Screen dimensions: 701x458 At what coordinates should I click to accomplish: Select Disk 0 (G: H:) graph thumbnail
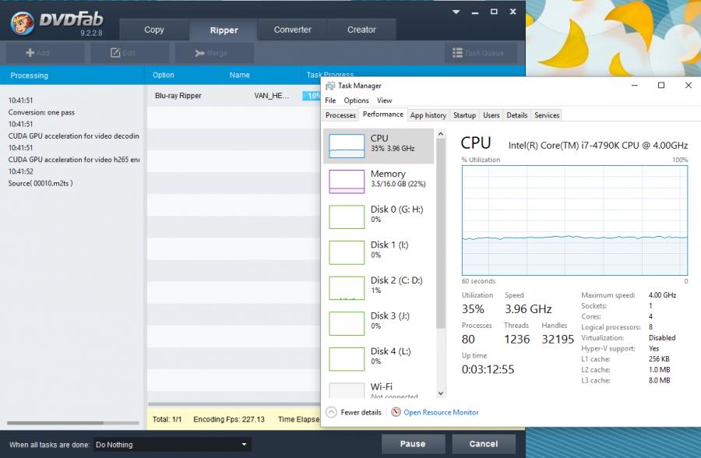[347, 217]
